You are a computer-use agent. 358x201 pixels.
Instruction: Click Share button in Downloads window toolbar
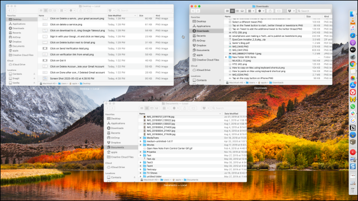(x=270, y=11)
